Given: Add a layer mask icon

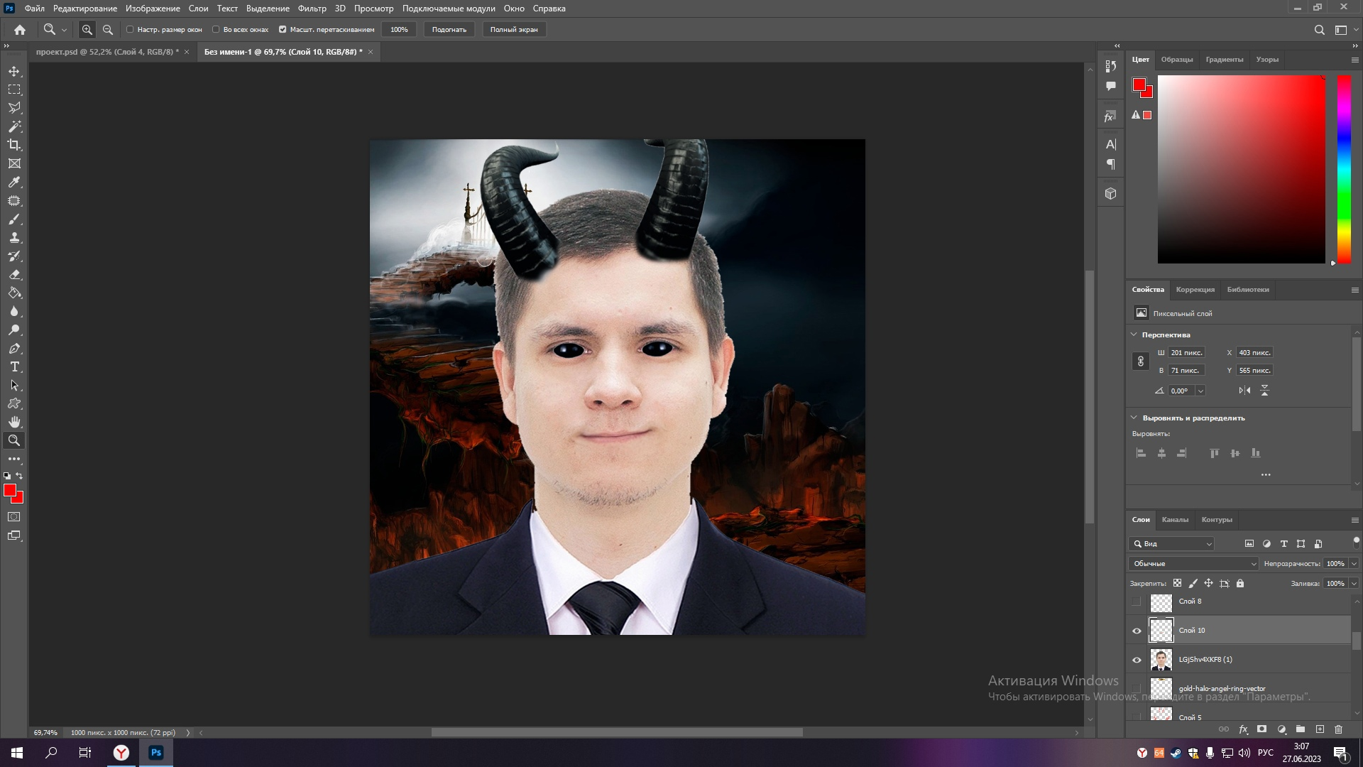Looking at the screenshot, I should (x=1261, y=729).
